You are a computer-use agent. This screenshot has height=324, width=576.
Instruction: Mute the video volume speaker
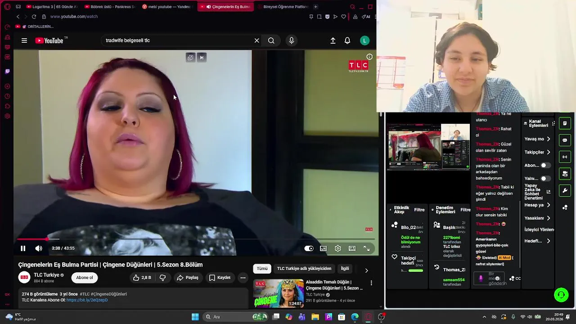pyautogui.click(x=39, y=248)
